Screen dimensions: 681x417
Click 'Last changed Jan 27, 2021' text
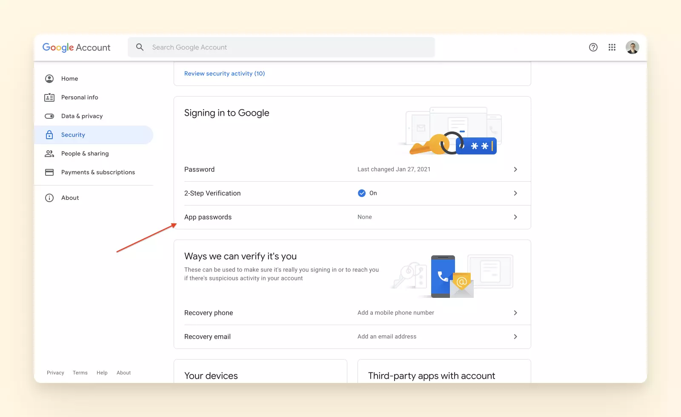click(x=394, y=169)
